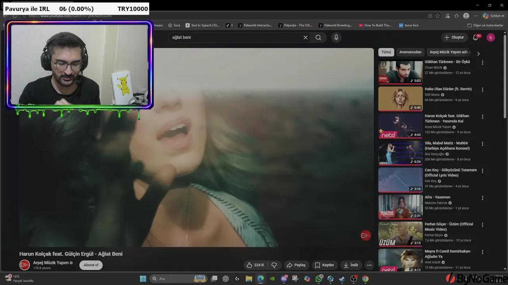This screenshot has height=285, width=508.
Task: Open Sora bookmark
Action: (x=174, y=25)
